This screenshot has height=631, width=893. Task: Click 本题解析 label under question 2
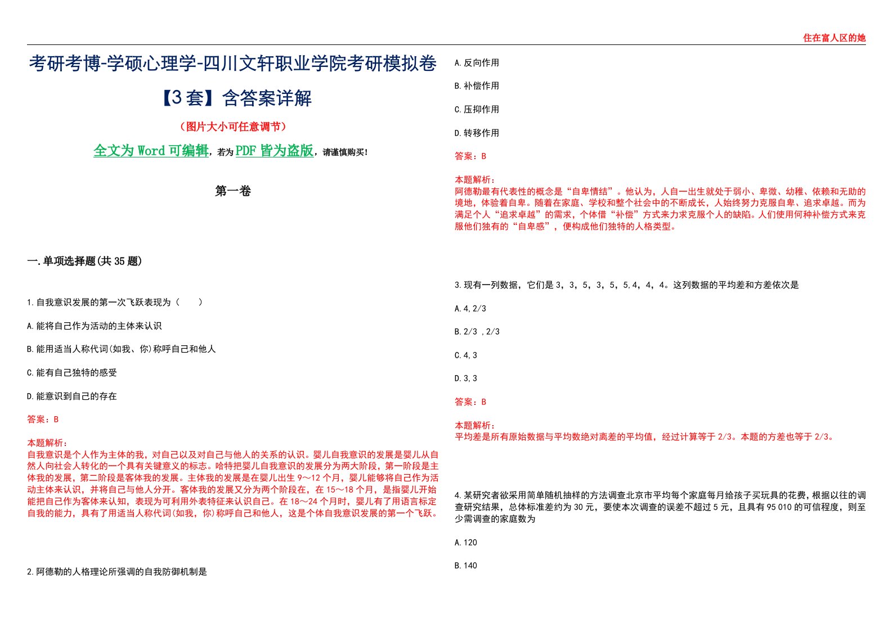pos(475,180)
